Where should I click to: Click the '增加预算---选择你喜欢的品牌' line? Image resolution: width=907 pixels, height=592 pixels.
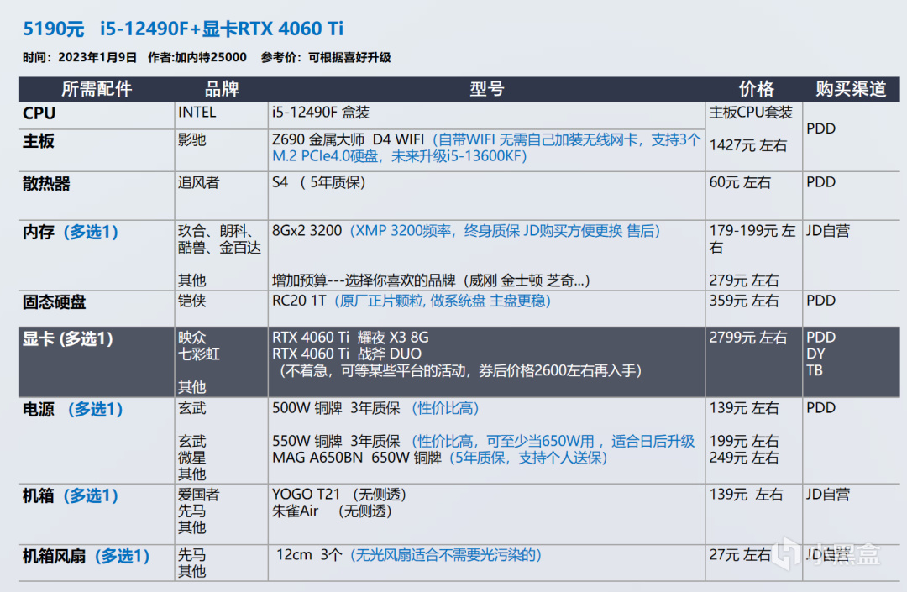[364, 280]
